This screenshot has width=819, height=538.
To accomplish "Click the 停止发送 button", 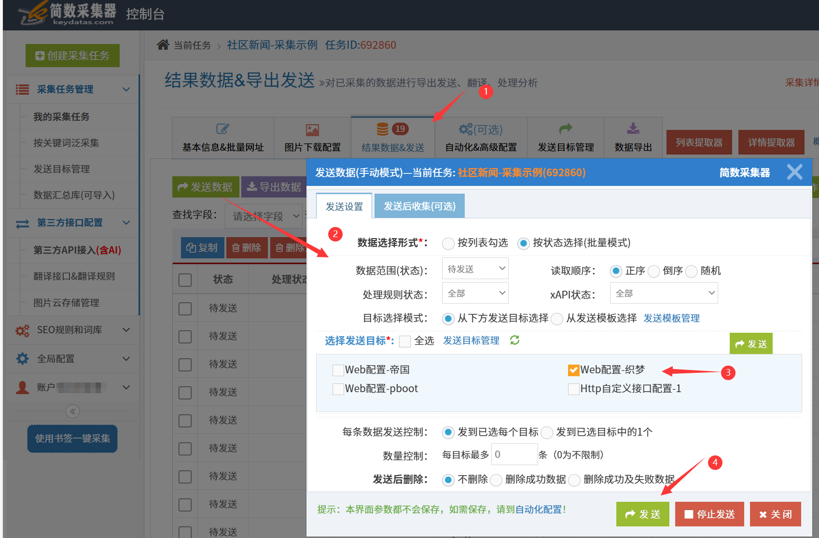I will [x=709, y=514].
